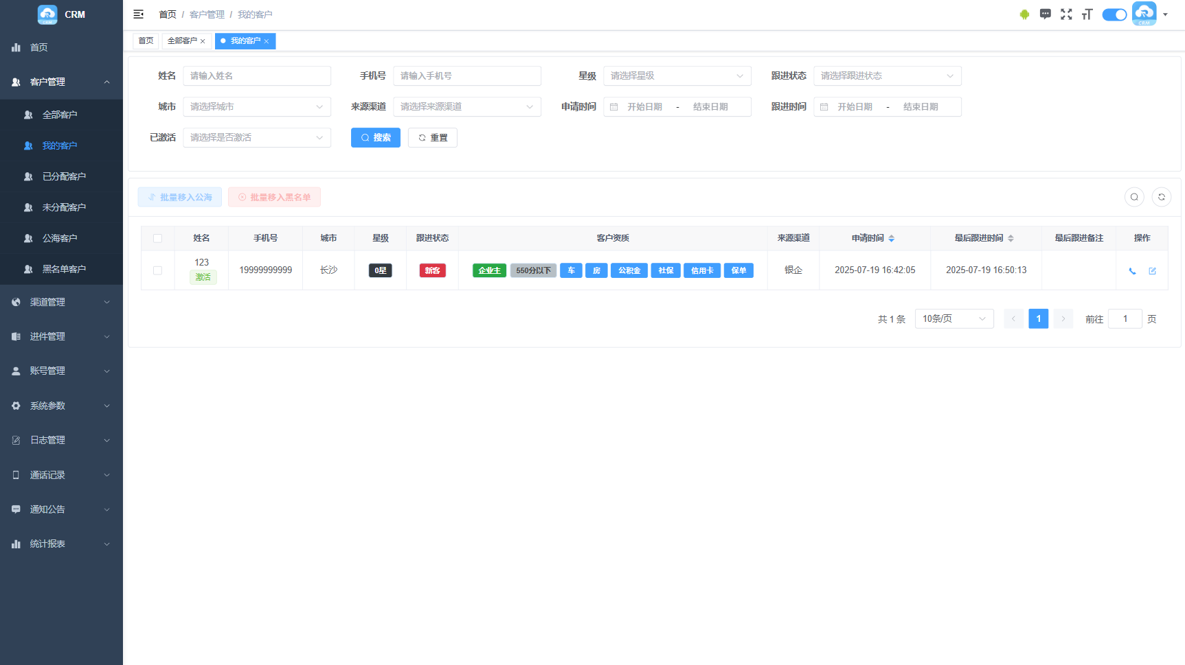Open the font size setting icon

[x=1087, y=14]
